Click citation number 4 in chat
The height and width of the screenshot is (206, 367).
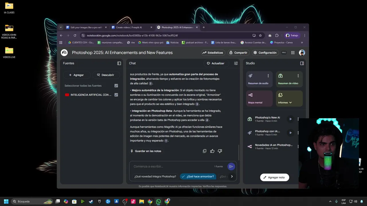pyautogui.click(x=207, y=120)
